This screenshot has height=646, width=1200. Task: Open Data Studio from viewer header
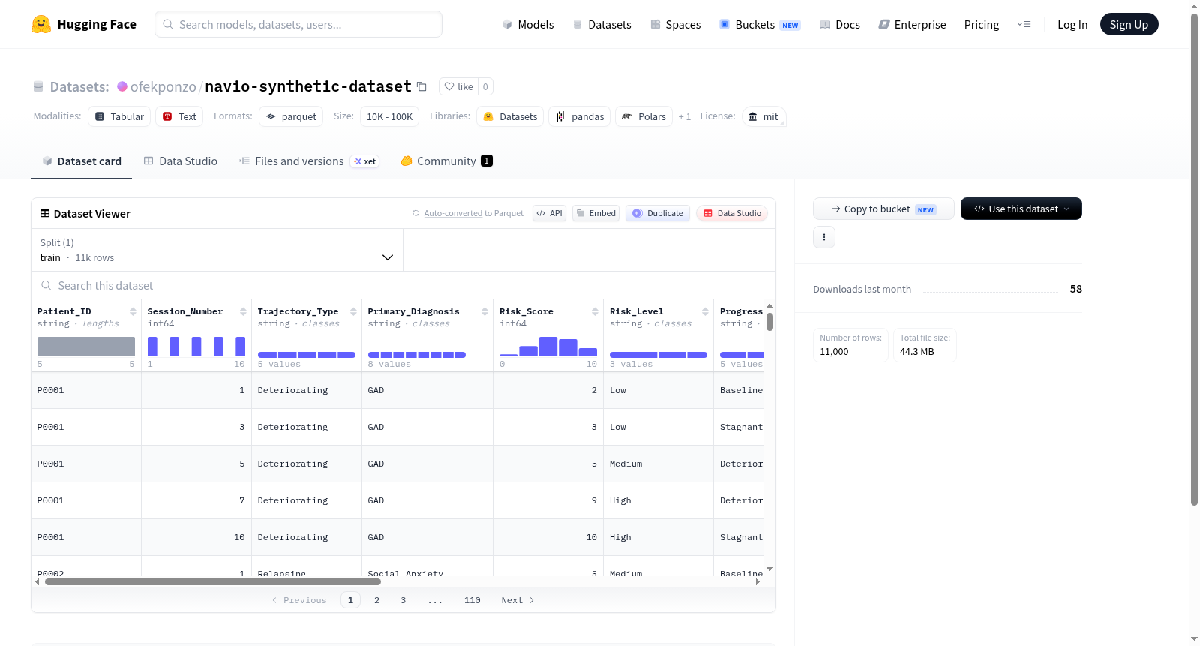pyautogui.click(x=732, y=213)
